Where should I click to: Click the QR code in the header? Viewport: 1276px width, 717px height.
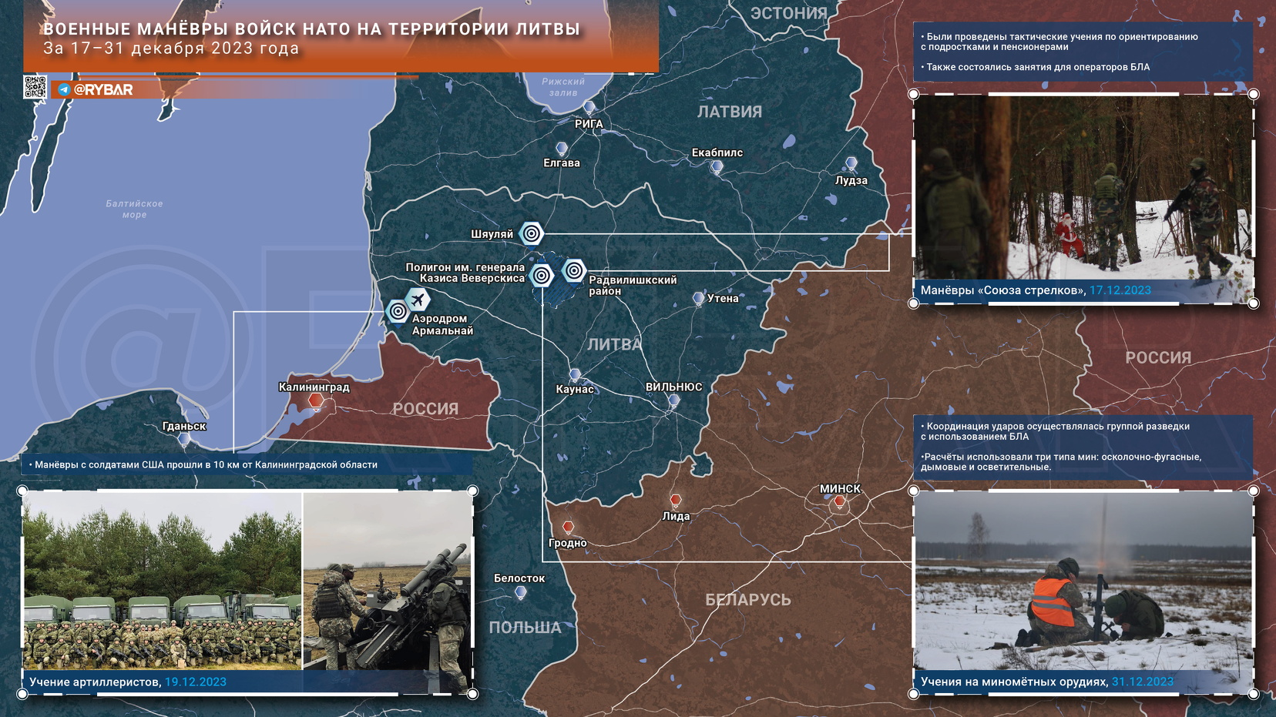35,88
